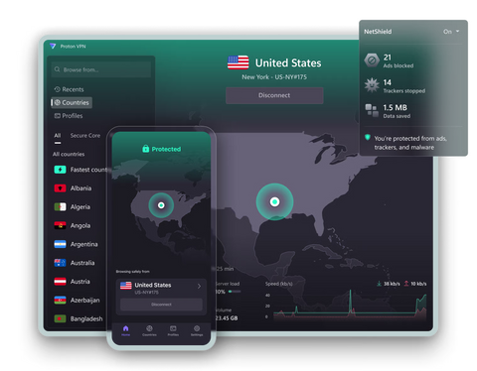
Task: Click the connection marker on phone map
Action: [x=161, y=205]
